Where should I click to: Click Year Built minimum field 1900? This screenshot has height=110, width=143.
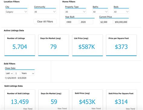(72, 22)
